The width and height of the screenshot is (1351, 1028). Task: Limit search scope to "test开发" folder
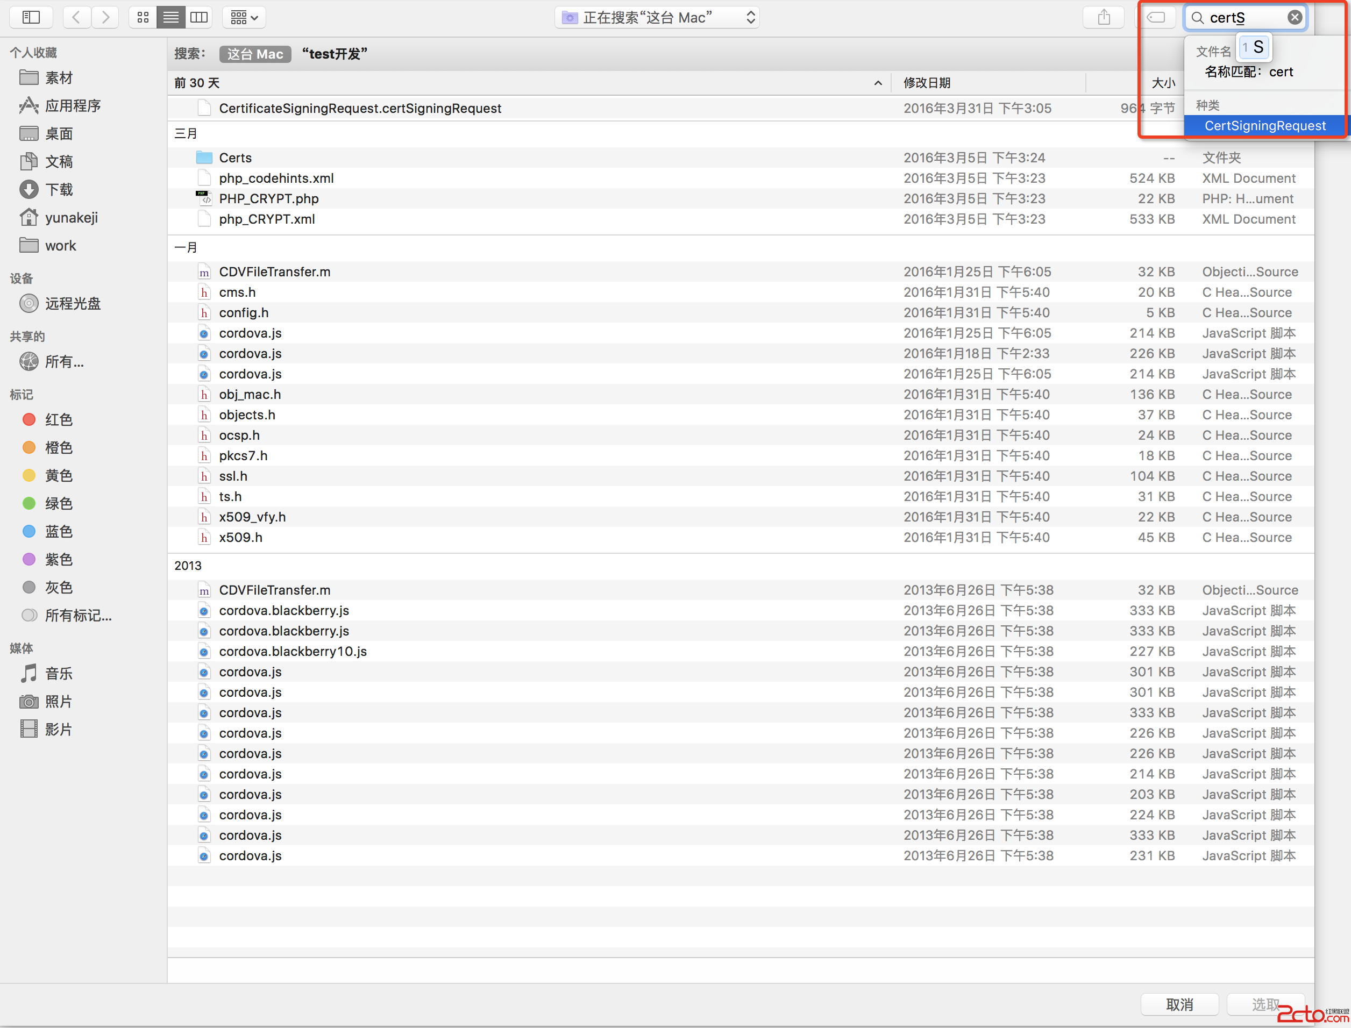click(334, 54)
